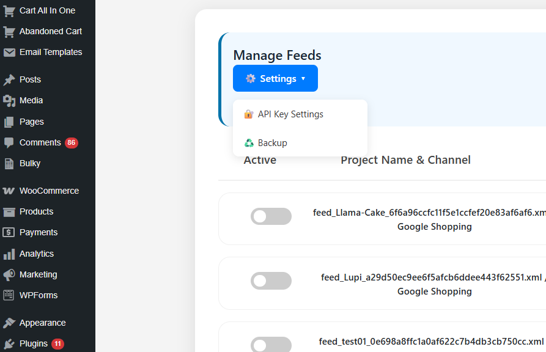This screenshot has width=546, height=352.
Task: Click the Comments speech bubble icon
Action: (9, 143)
